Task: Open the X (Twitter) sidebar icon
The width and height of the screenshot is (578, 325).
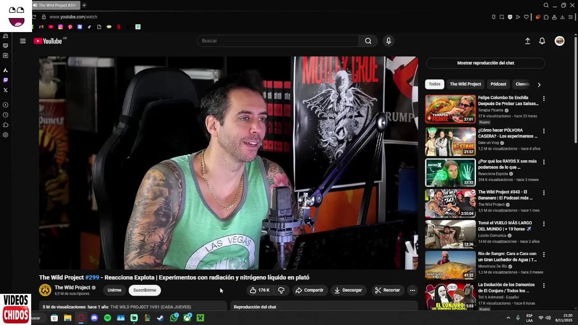Action: pyautogui.click(x=5, y=90)
